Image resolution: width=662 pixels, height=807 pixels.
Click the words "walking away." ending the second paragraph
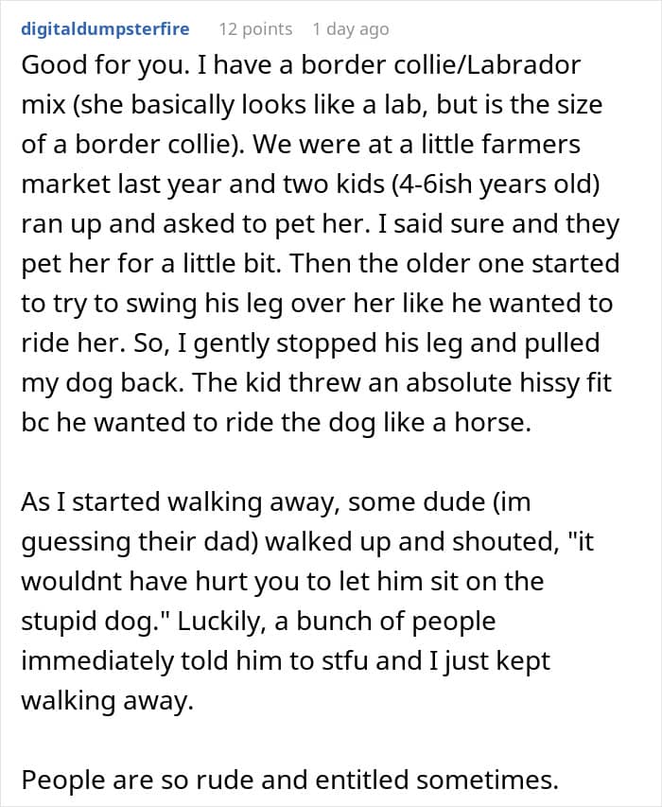pyautogui.click(x=107, y=701)
